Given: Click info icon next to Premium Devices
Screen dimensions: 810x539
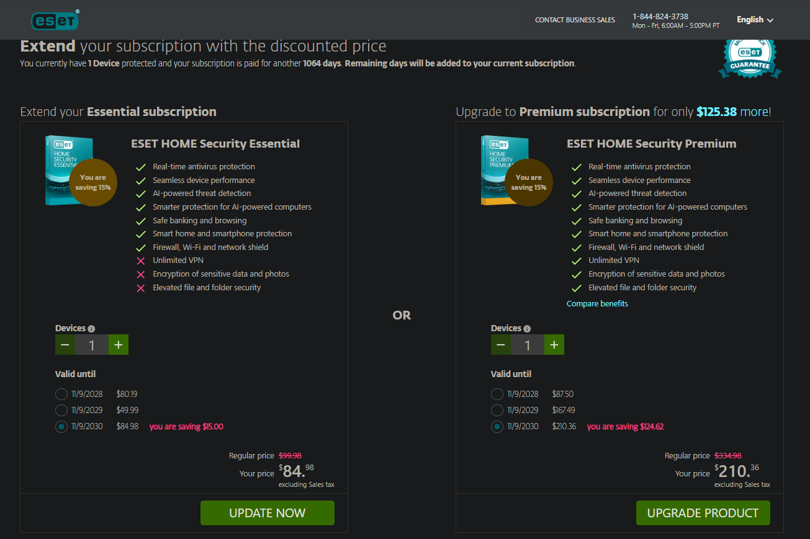Looking at the screenshot, I should (528, 329).
